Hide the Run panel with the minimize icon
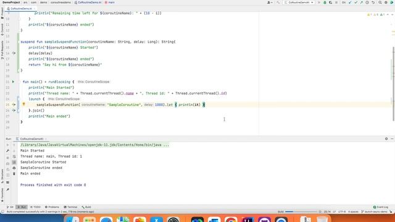Screen dimensions: 395x222 tap(392, 139)
